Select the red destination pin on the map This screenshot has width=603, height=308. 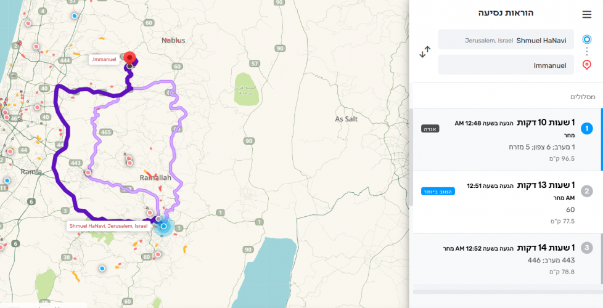point(129,58)
